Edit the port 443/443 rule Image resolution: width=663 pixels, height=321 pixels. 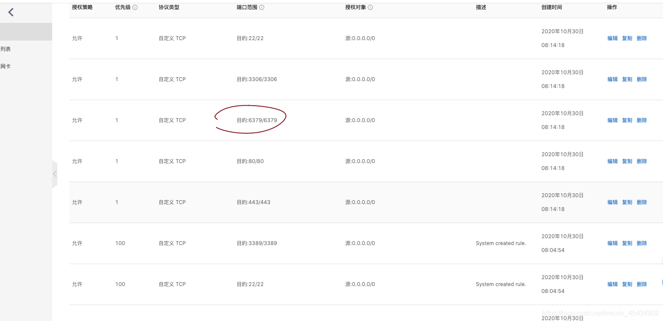[x=612, y=202]
